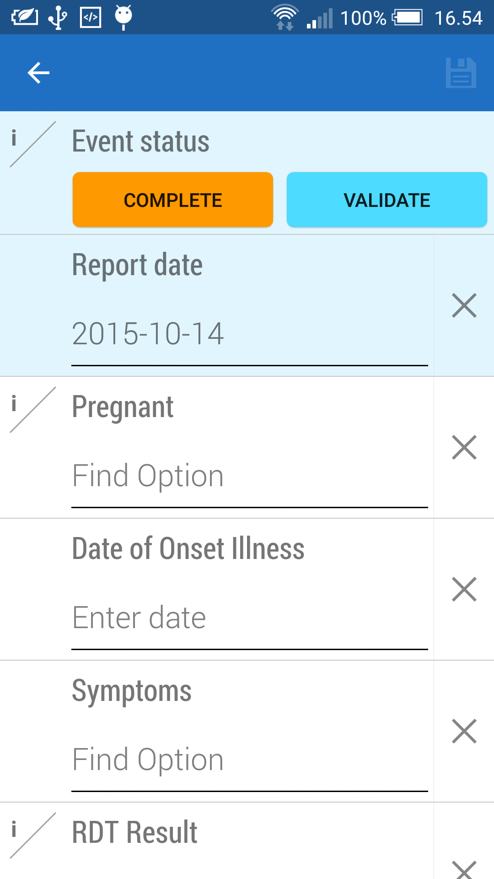
Task: Tap the RDT Result label
Action: [x=135, y=832]
